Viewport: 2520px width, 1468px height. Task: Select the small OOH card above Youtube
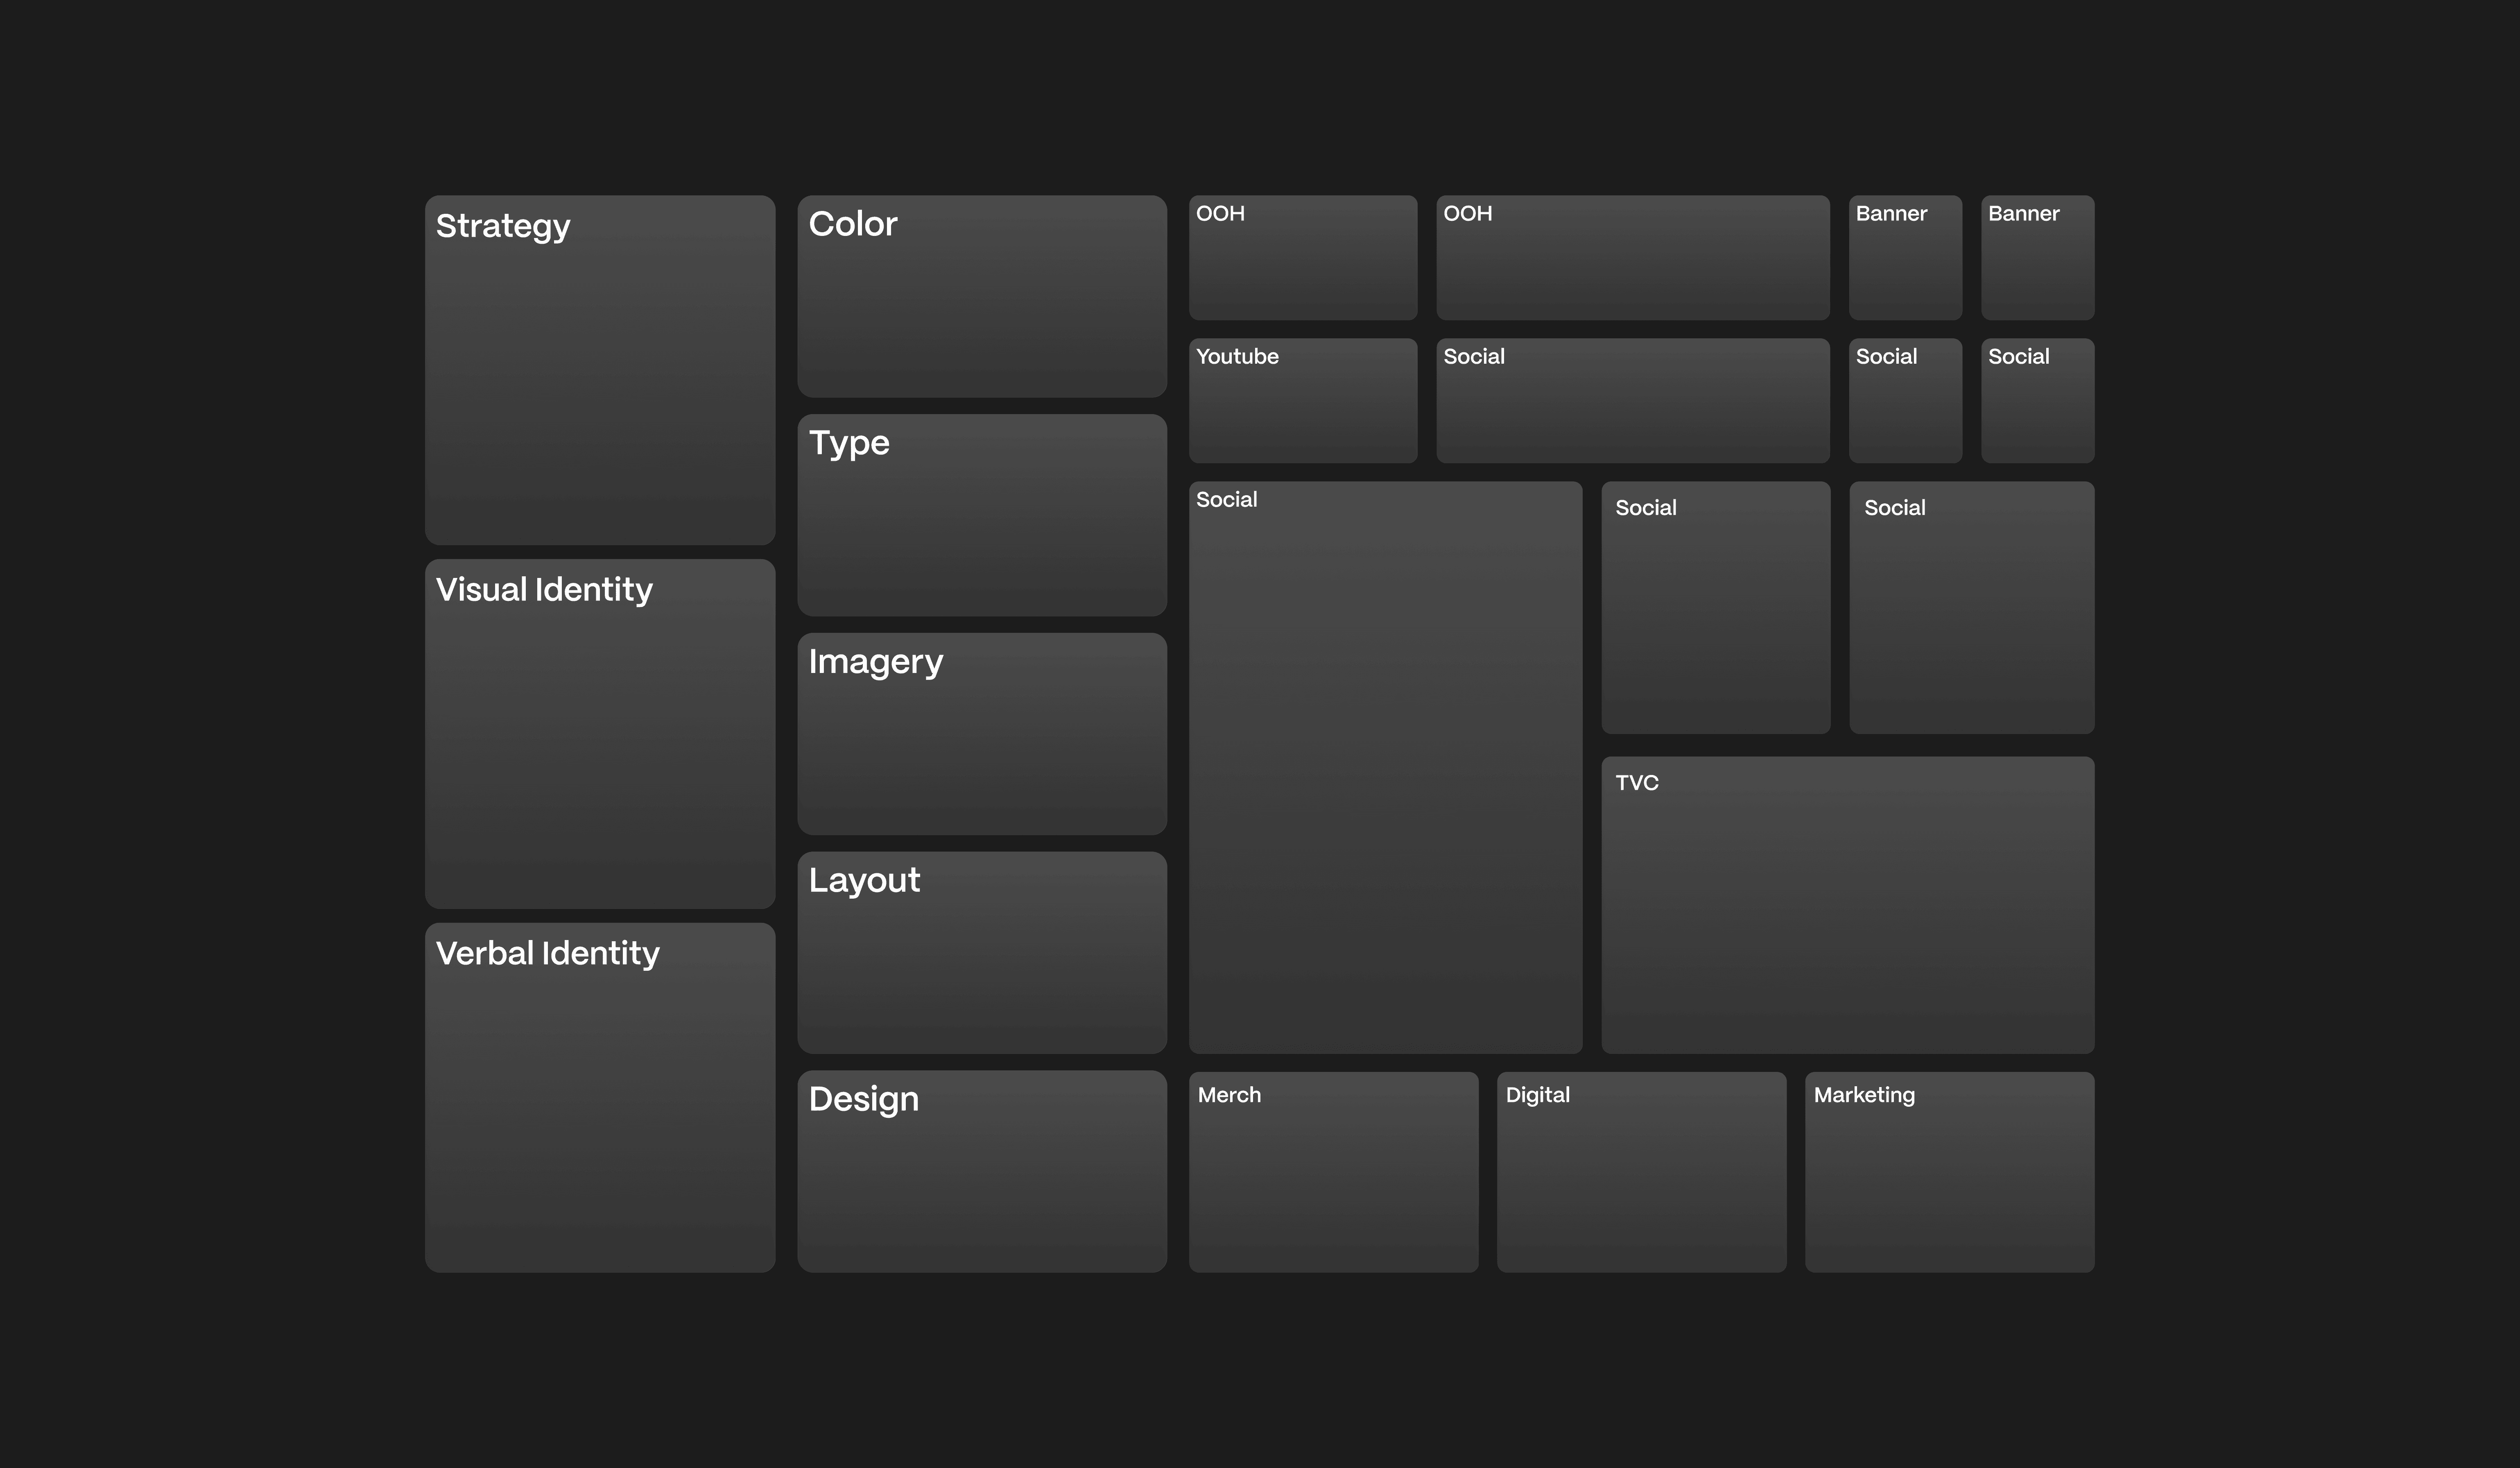(x=1303, y=257)
